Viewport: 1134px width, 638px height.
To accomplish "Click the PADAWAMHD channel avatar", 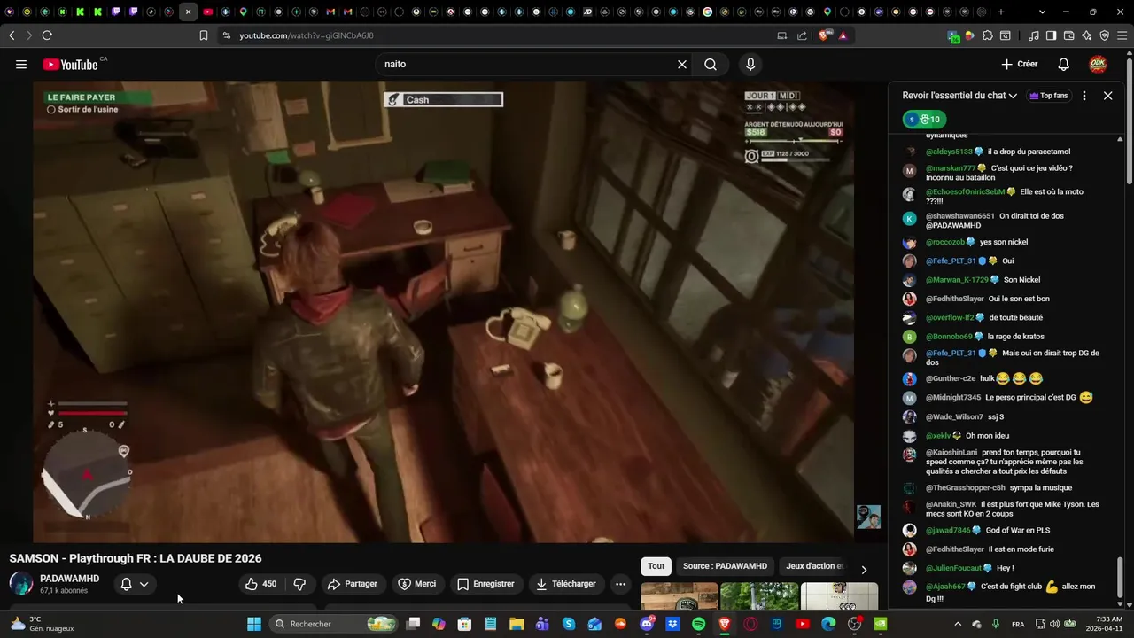I will 21,583.
